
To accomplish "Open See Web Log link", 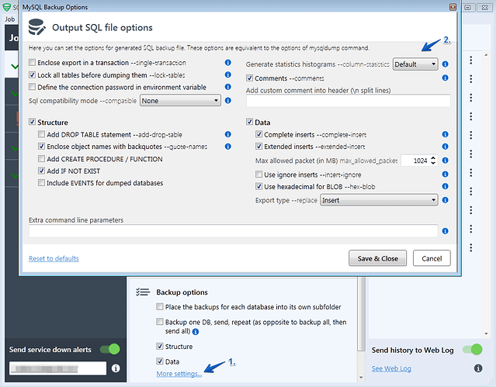I will (391, 368).
